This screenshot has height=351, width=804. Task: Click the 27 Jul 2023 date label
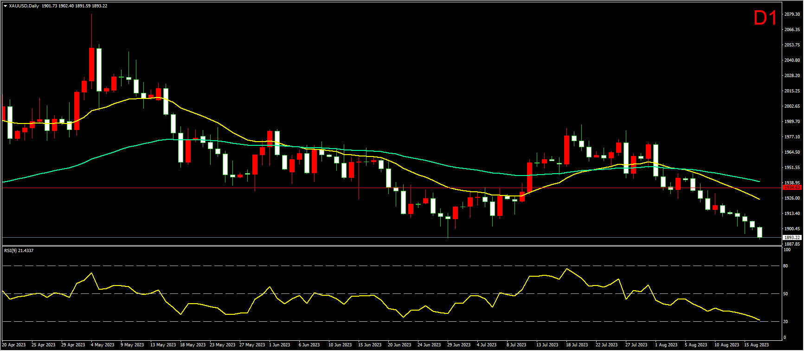click(x=636, y=345)
